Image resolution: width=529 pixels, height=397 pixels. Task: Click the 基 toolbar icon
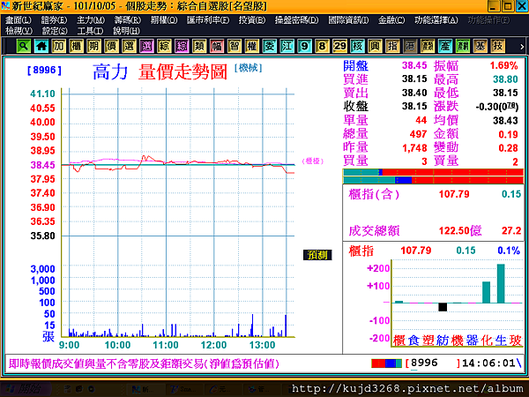481,46
